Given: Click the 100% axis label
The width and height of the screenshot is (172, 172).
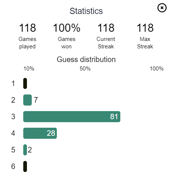Looking at the screenshot, I should (156, 69).
